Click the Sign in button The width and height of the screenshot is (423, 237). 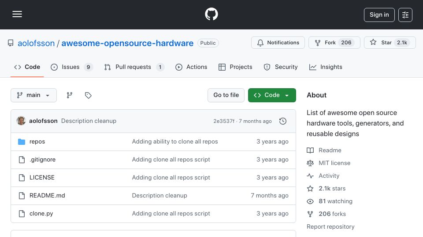(x=379, y=15)
